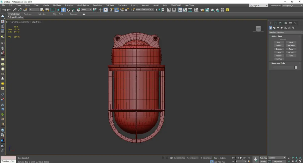Click the Mirror tool icon

pos(158,10)
